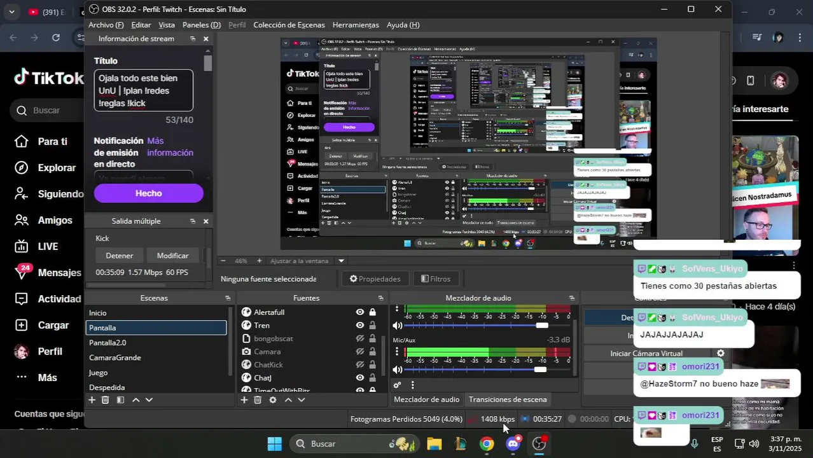Image resolution: width=813 pixels, height=458 pixels.
Task: Open the Paneles menu
Action: [202, 25]
